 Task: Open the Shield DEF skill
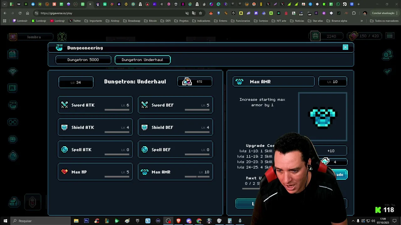(175, 127)
